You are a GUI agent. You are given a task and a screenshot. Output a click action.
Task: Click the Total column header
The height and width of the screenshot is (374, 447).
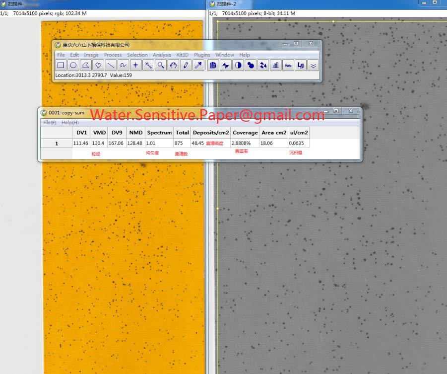click(x=182, y=133)
